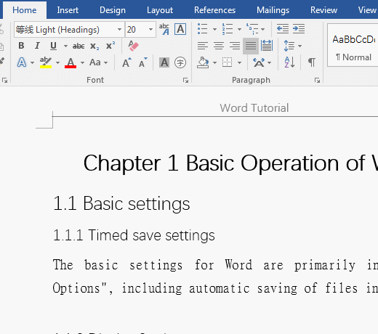Image resolution: width=378 pixels, height=334 pixels.
Task: Toggle Underline formatting
Action: tap(53, 46)
